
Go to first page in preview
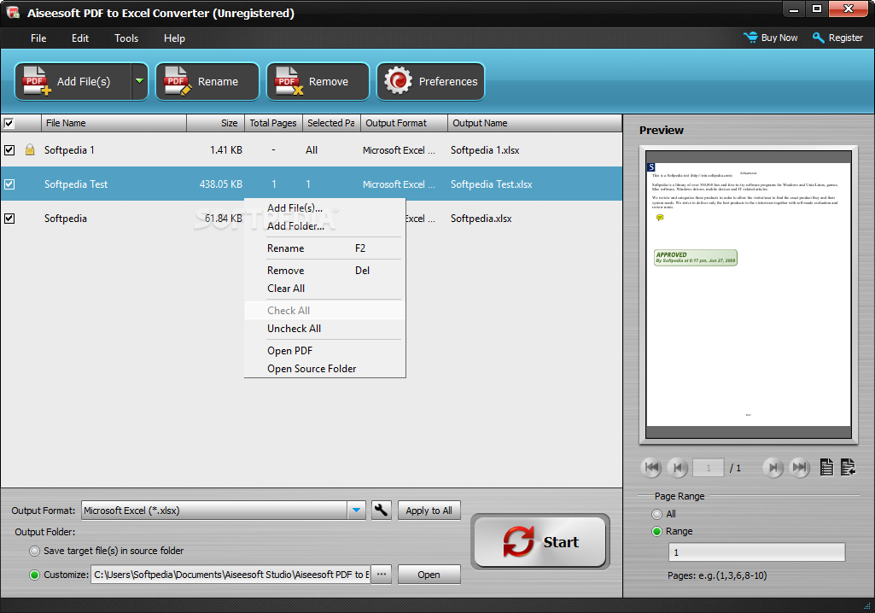(651, 467)
